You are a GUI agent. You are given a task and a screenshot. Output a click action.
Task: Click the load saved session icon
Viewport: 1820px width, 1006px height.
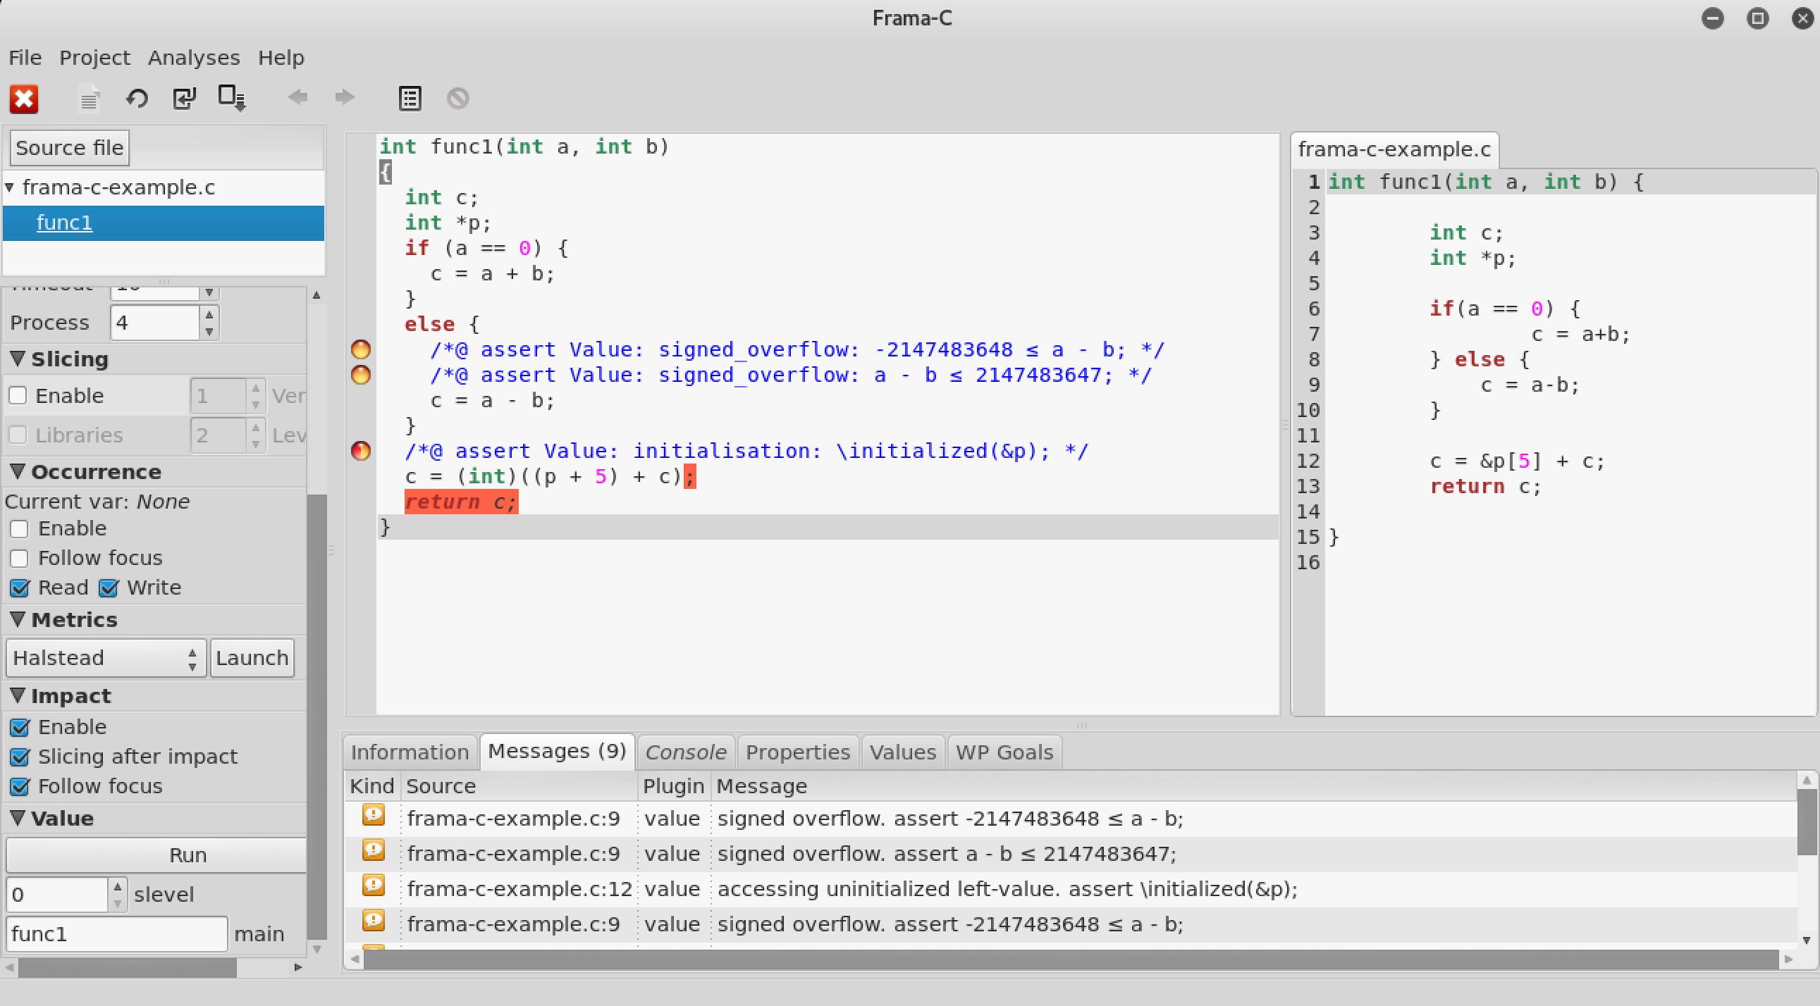[x=185, y=98]
